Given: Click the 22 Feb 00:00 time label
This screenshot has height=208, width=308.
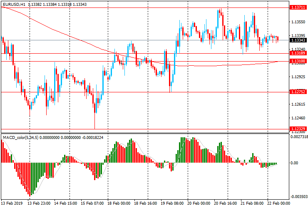Looking at the screenshot, I should click(279, 203).
